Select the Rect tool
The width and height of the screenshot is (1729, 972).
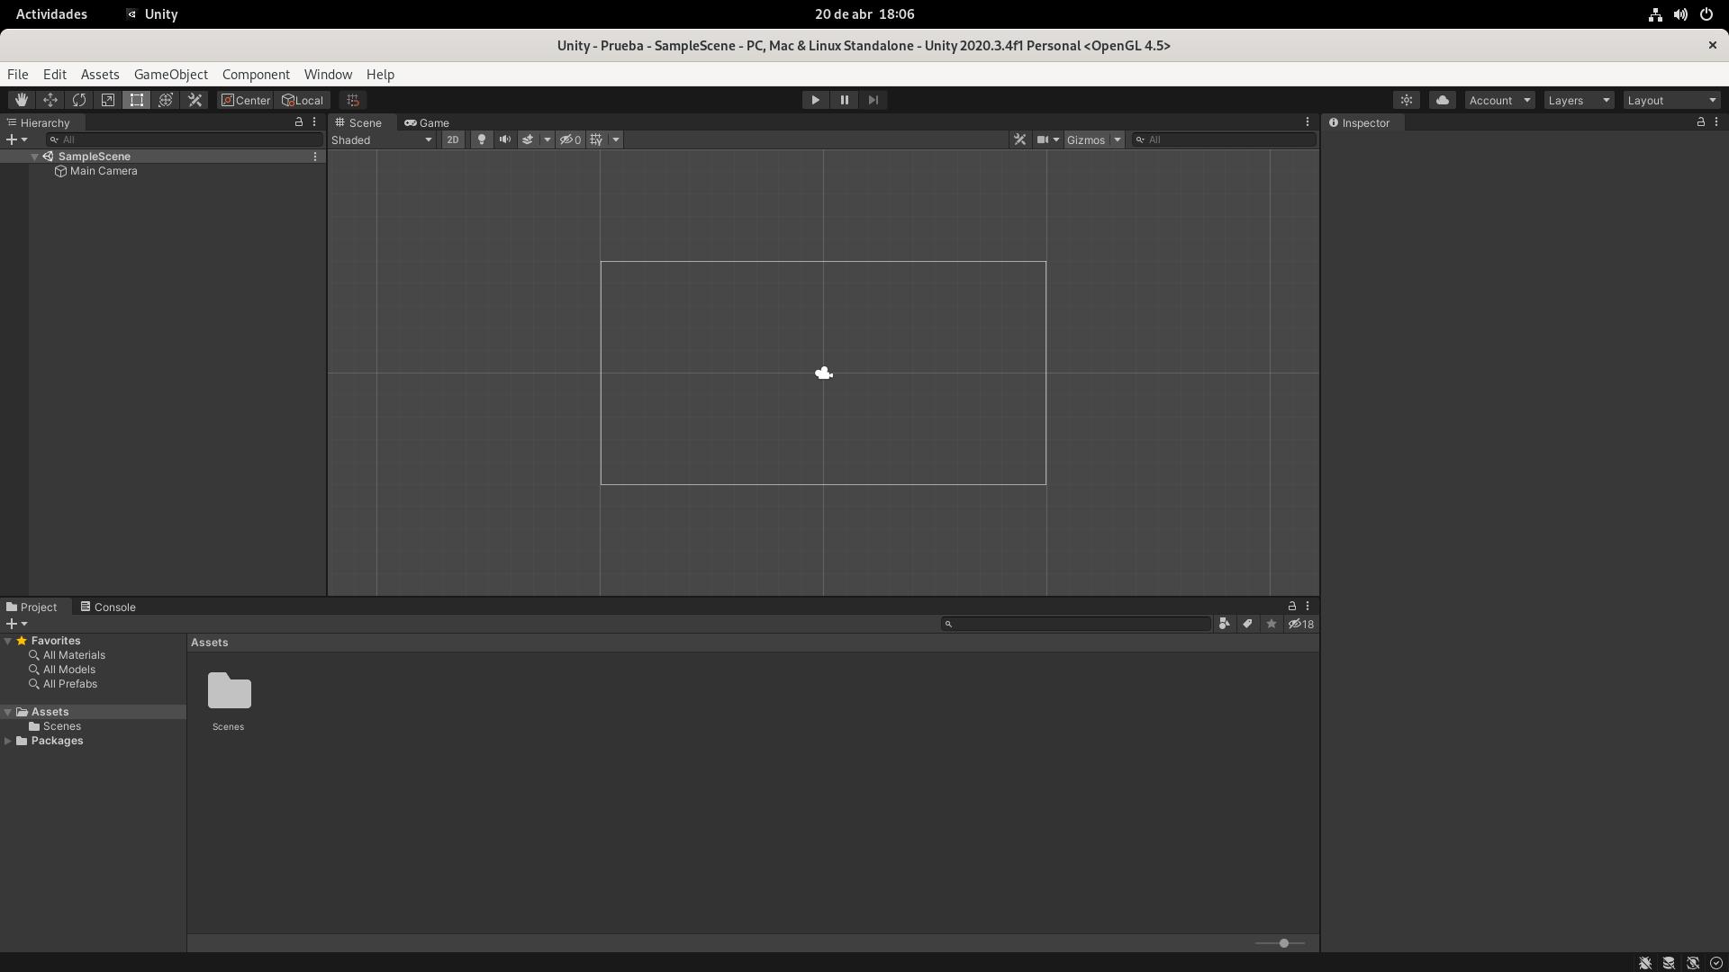(137, 100)
